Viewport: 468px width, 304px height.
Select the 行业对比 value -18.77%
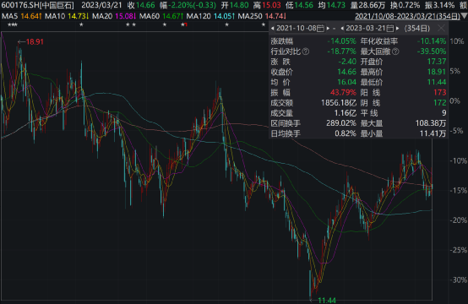coord(341,52)
